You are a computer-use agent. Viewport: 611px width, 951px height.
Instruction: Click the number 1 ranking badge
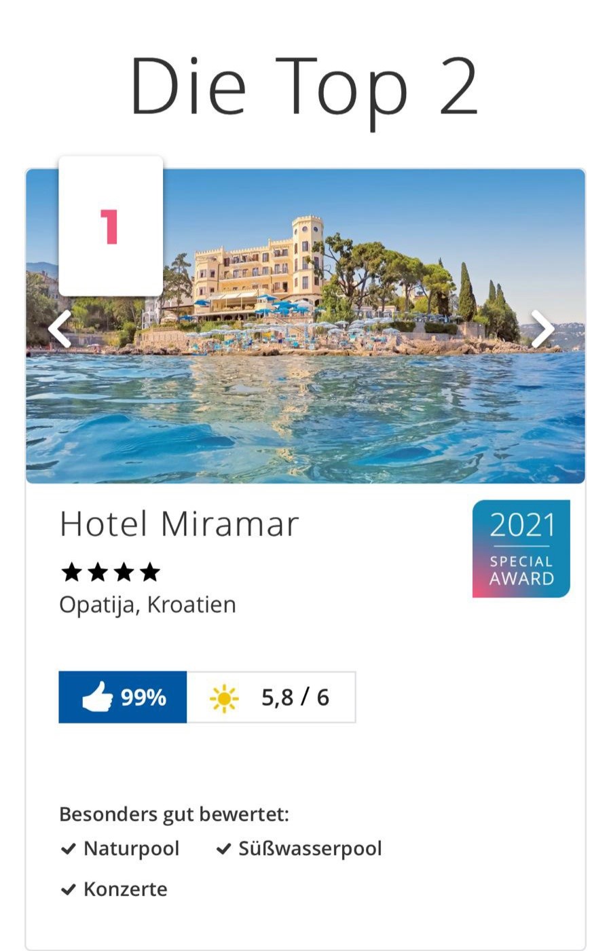click(110, 226)
